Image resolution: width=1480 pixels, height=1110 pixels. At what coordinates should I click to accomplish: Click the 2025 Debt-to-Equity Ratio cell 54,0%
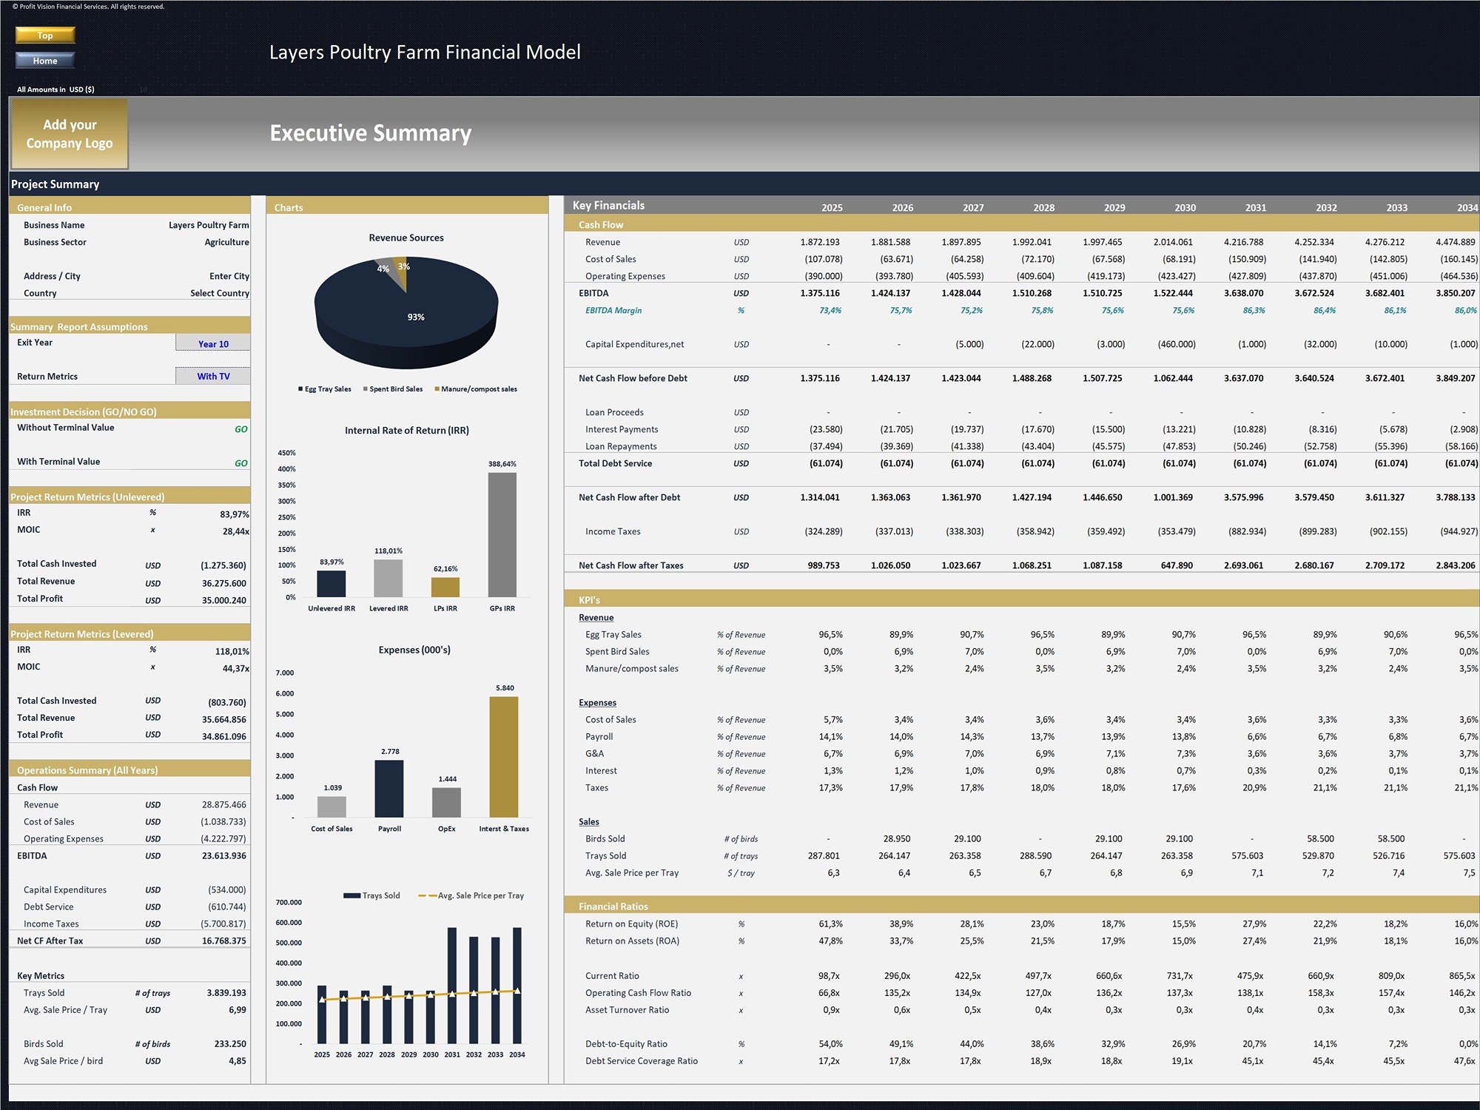(830, 1043)
